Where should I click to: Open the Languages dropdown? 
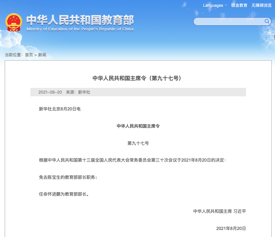215,5
